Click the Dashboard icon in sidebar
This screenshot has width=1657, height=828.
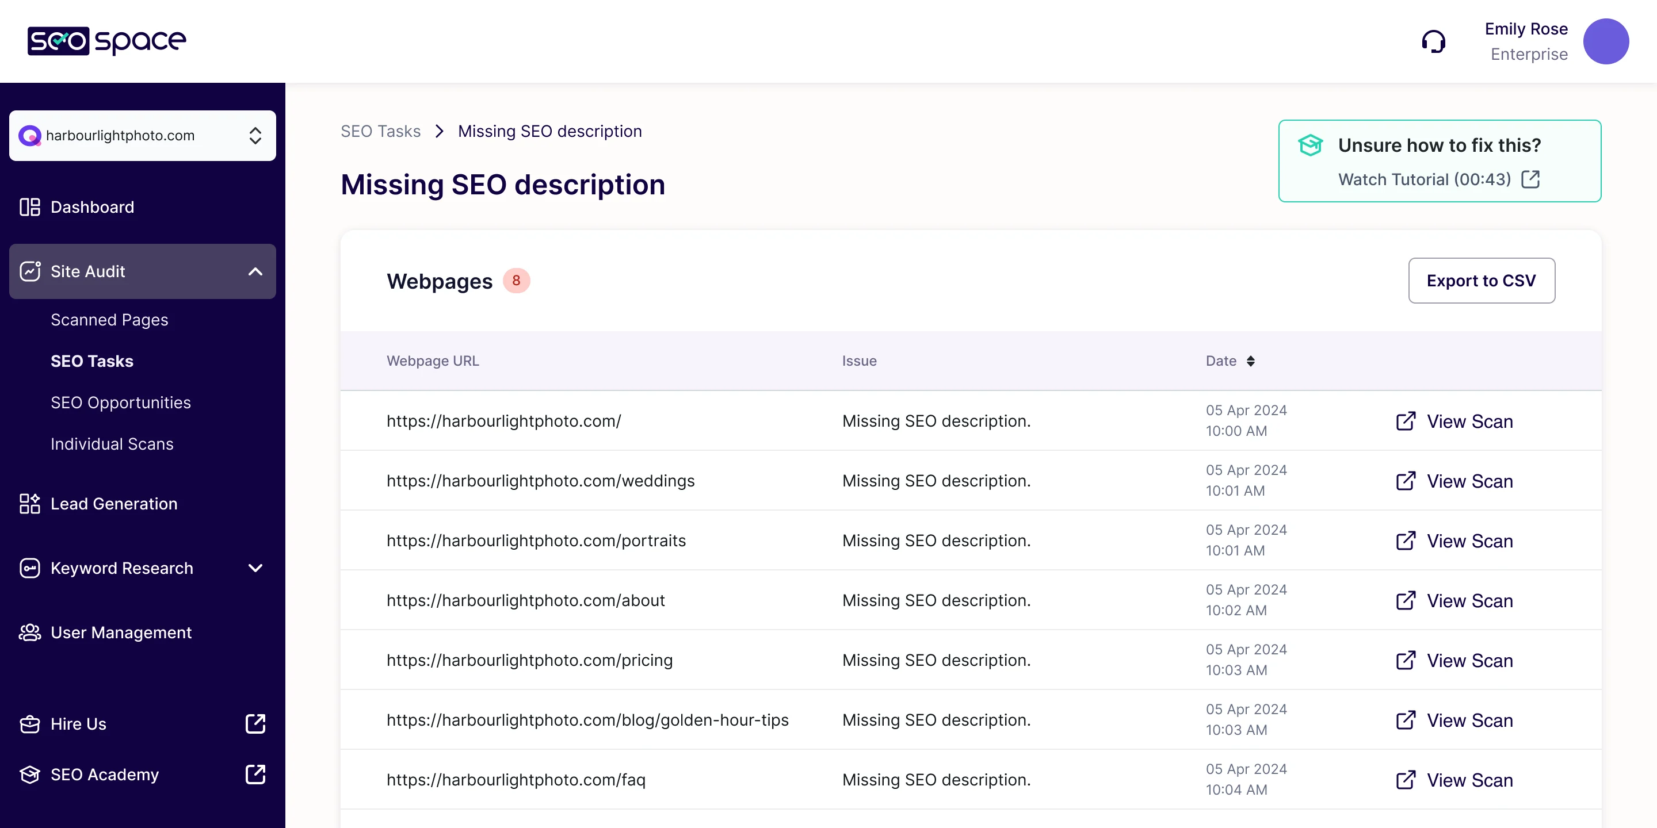pos(29,207)
